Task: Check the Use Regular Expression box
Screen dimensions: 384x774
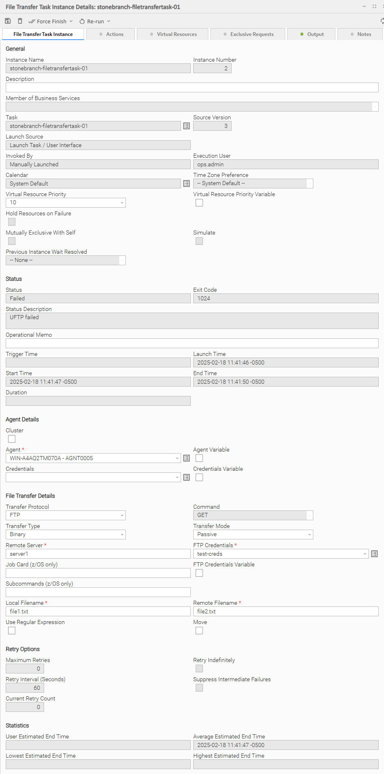Action: coord(12,631)
